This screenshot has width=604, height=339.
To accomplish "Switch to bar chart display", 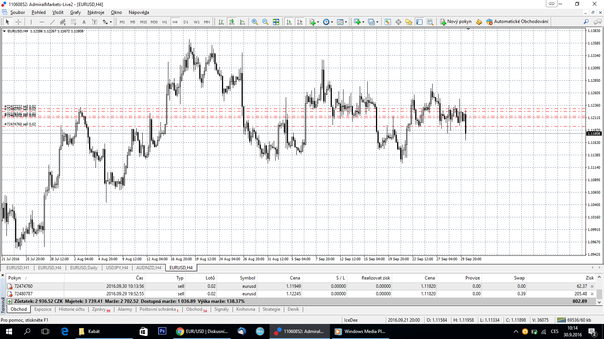I will click(x=221, y=22).
